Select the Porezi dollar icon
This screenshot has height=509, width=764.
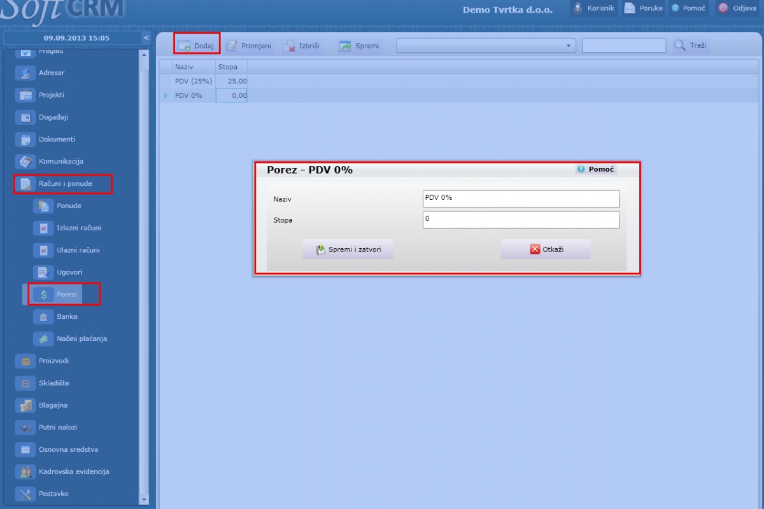[43, 295]
